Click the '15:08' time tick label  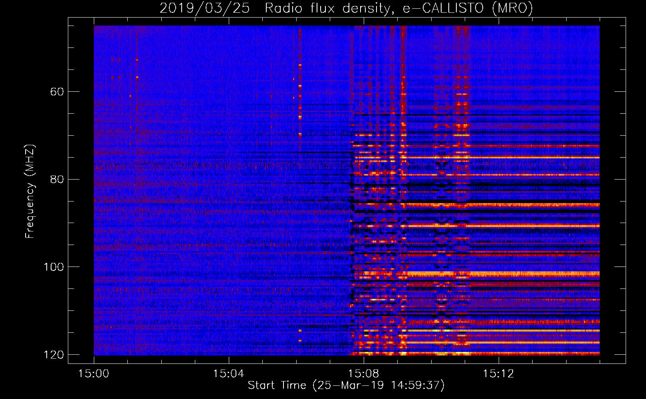pos(363,374)
